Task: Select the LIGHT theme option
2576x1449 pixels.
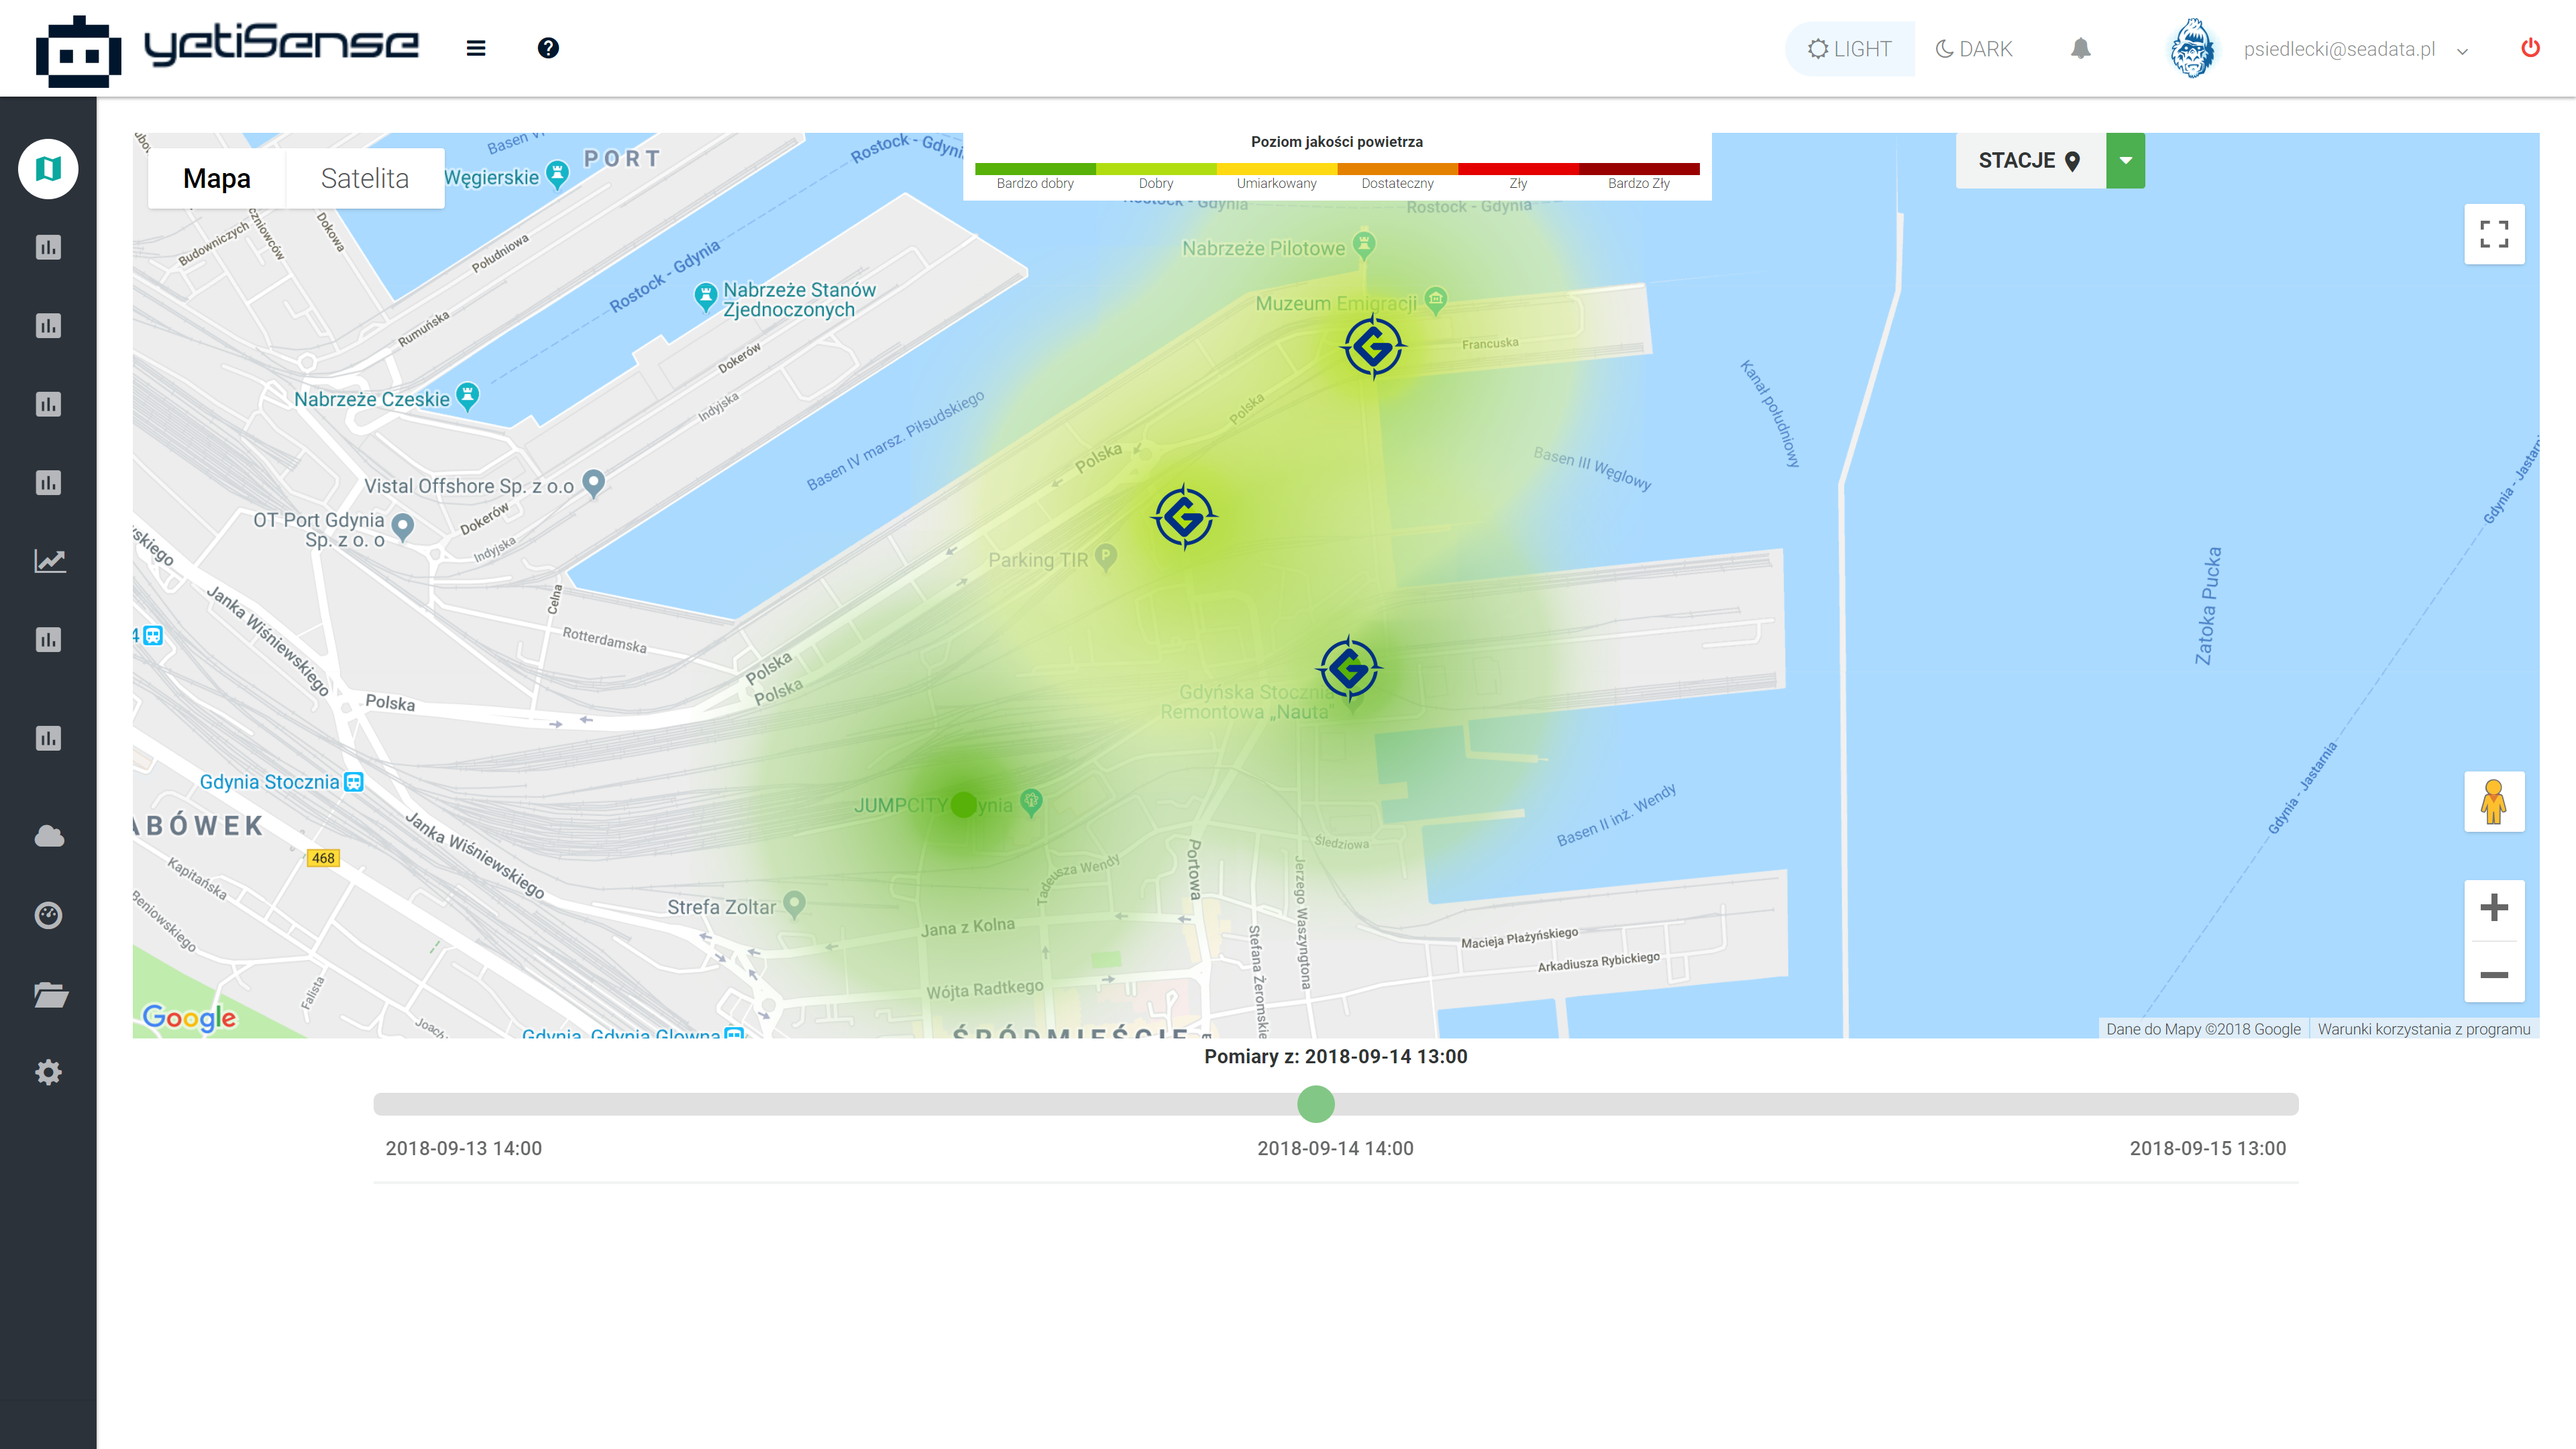Action: [x=1850, y=48]
